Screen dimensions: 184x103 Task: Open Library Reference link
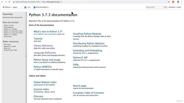coord(43,46)
